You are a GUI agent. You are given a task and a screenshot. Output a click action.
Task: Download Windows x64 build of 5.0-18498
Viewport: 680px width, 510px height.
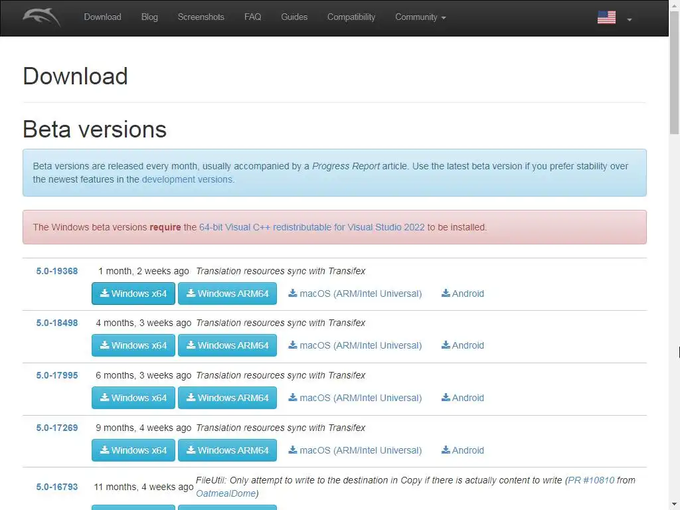point(133,345)
